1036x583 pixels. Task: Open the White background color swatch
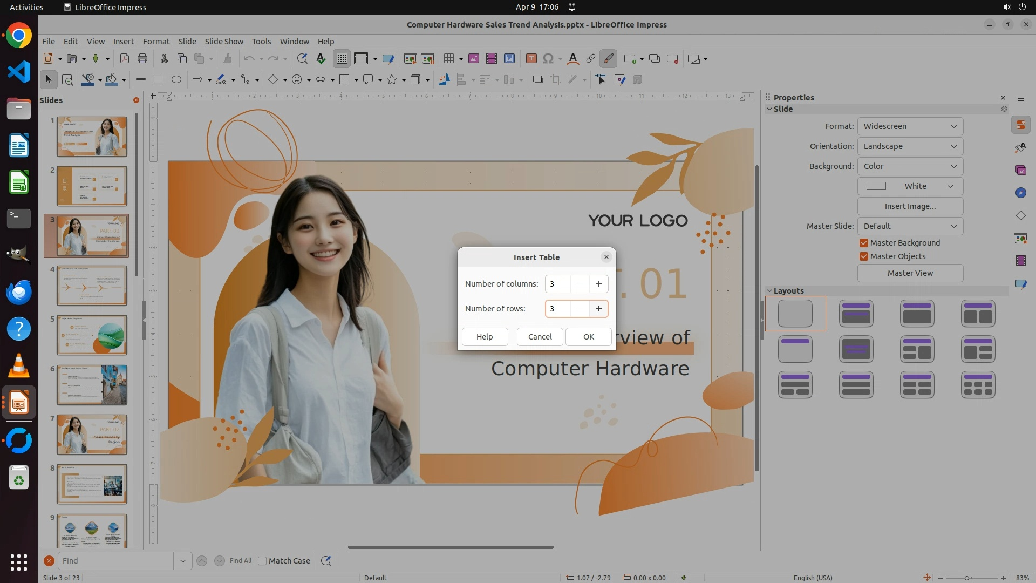pos(910,186)
